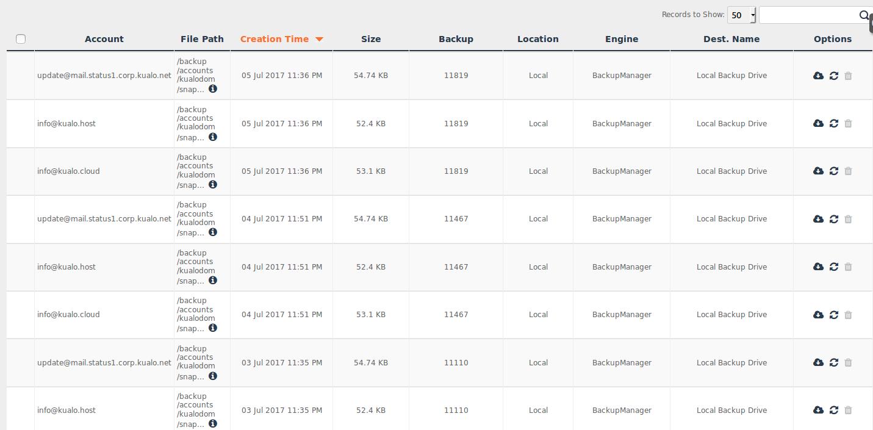Click the search magnifier icon
Image resolution: width=873 pixels, height=430 pixels.
click(864, 15)
